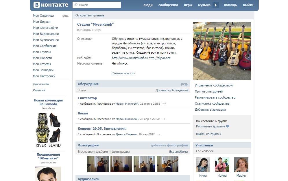Image resolution: width=288 pixels, height=181 pixels.
Task: Open the Обсуждения section header
Action: 88,84
